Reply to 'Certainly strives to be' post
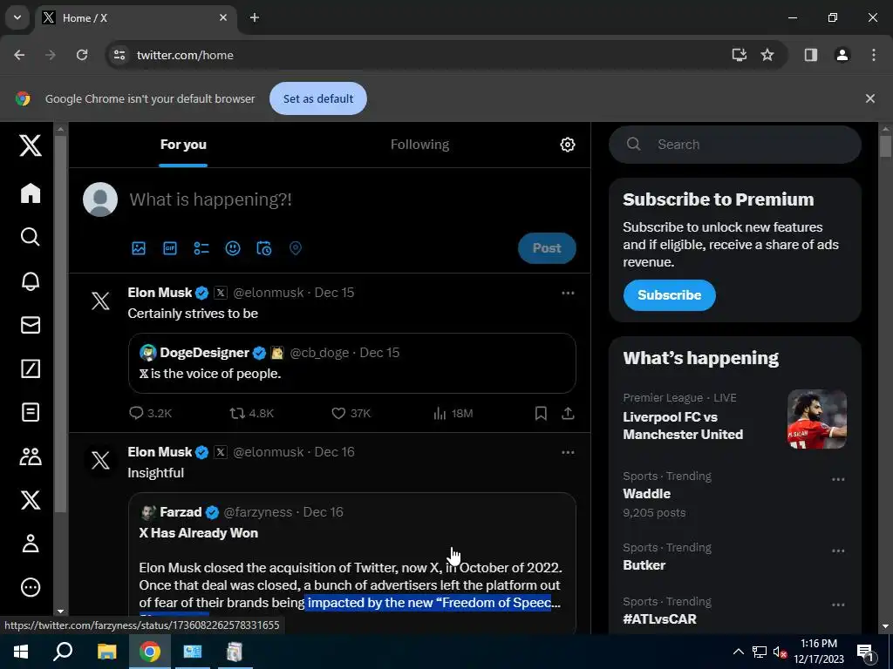Image resolution: width=893 pixels, height=669 pixels. point(150,413)
